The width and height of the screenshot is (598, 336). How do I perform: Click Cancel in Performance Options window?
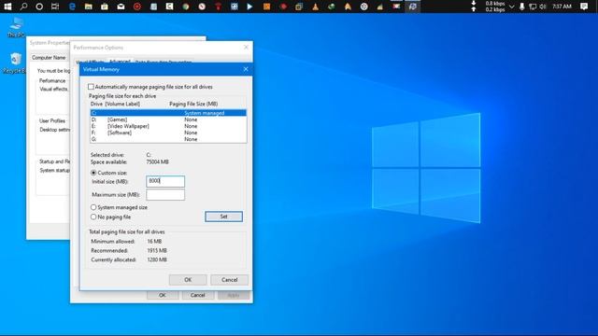197,295
